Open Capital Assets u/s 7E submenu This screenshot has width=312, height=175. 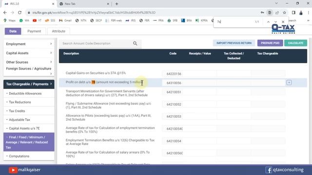pos(29,128)
